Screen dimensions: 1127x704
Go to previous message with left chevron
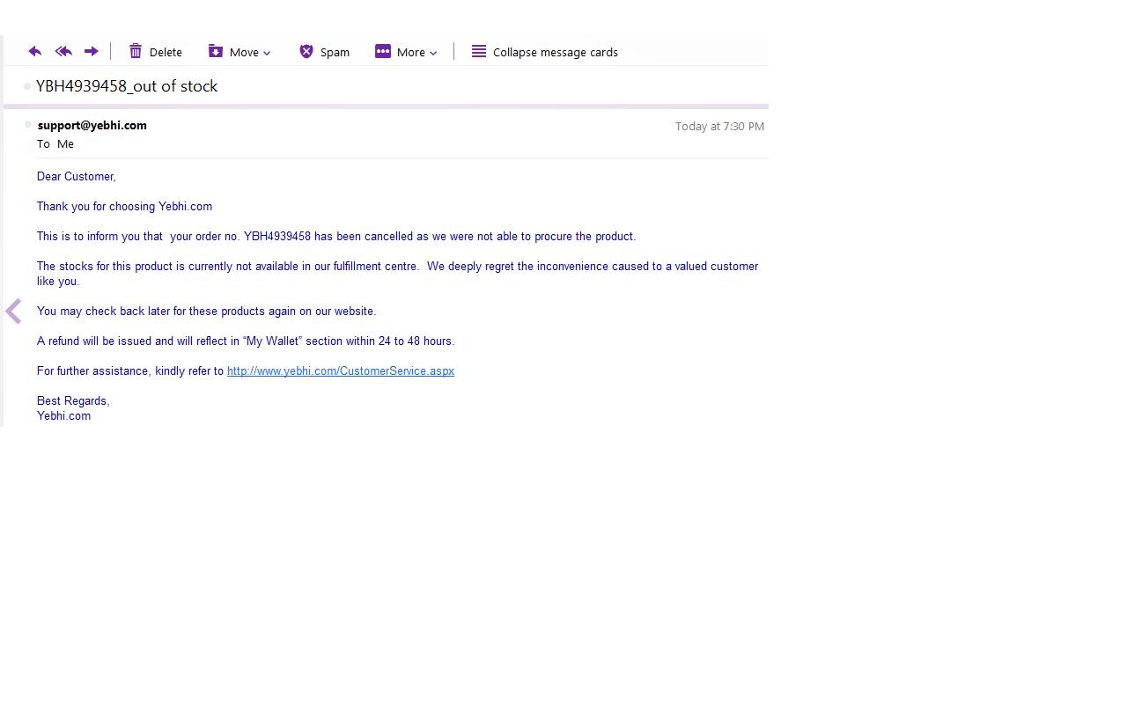(x=13, y=311)
